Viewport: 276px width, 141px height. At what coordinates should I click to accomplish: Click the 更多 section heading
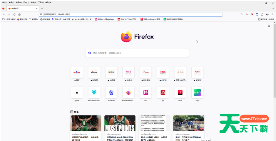76,112
